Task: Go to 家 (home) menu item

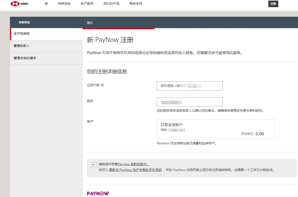Action: click(46, 4)
